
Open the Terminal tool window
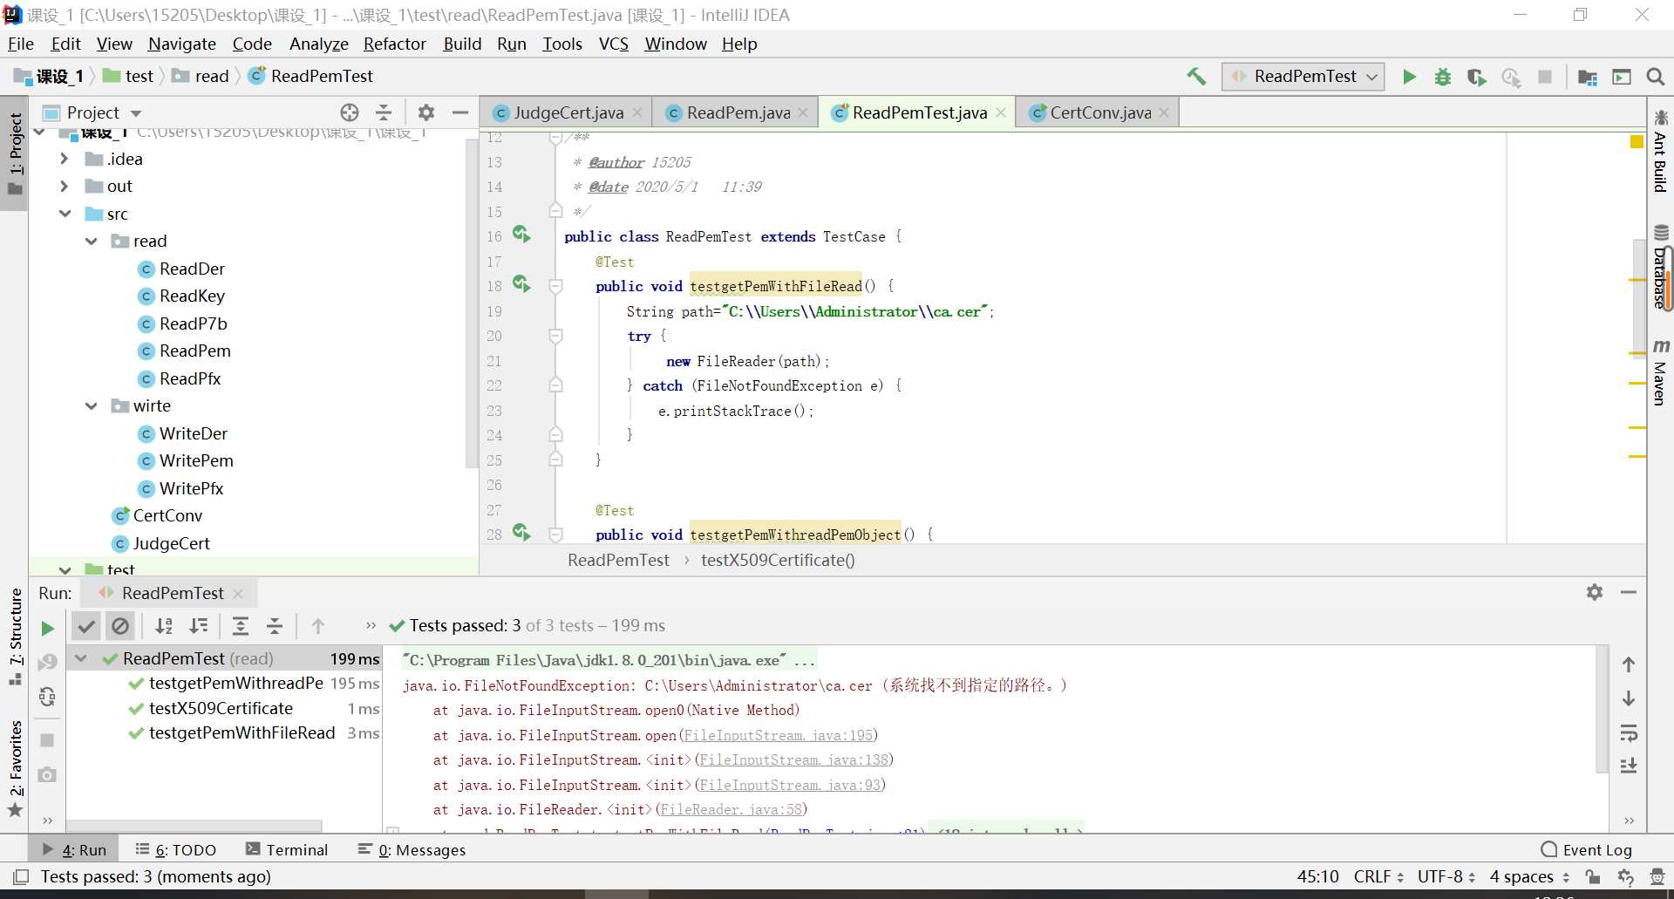[x=287, y=849]
